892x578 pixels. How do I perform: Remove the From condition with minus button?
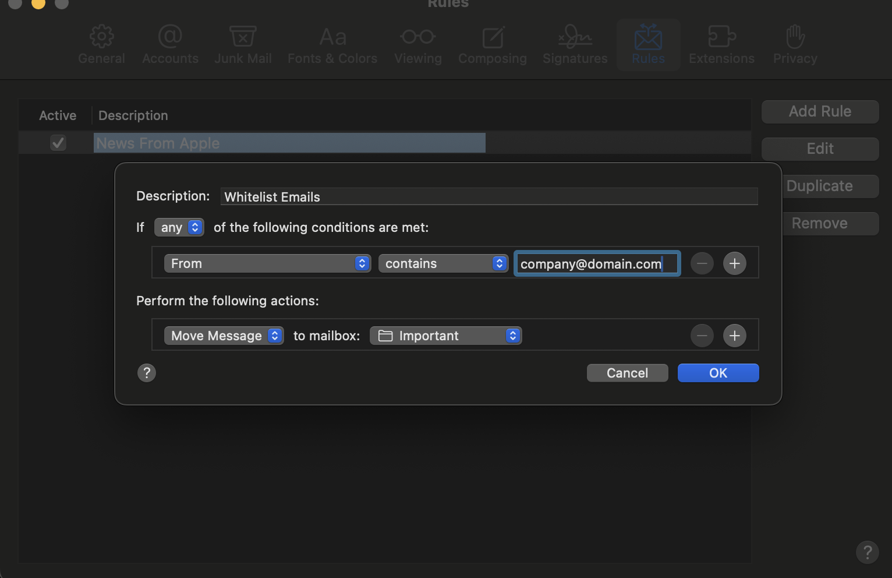[702, 263]
